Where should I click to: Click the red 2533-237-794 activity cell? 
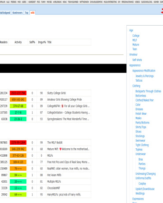[x=18, y=93]
